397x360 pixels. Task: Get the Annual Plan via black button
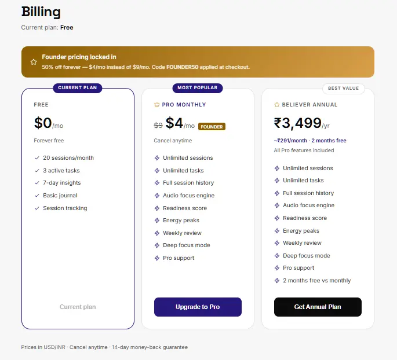[x=318, y=307]
